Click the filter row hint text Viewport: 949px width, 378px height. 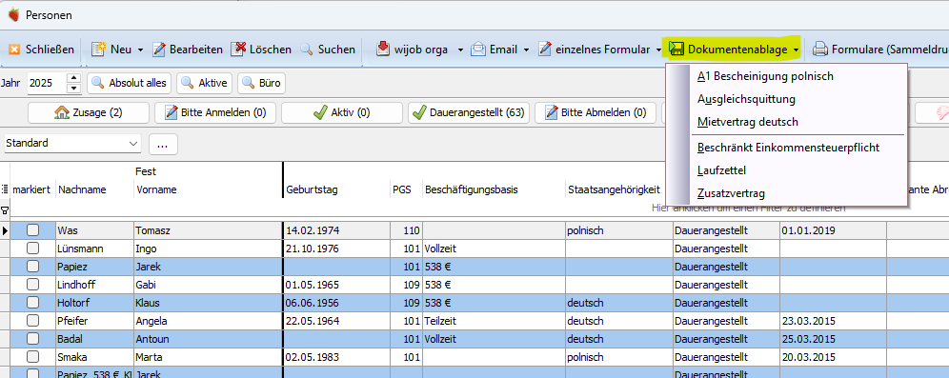pyautogui.click(x=748, y=209)
